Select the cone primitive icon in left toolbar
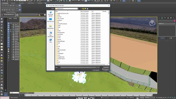 pos(2,55)
